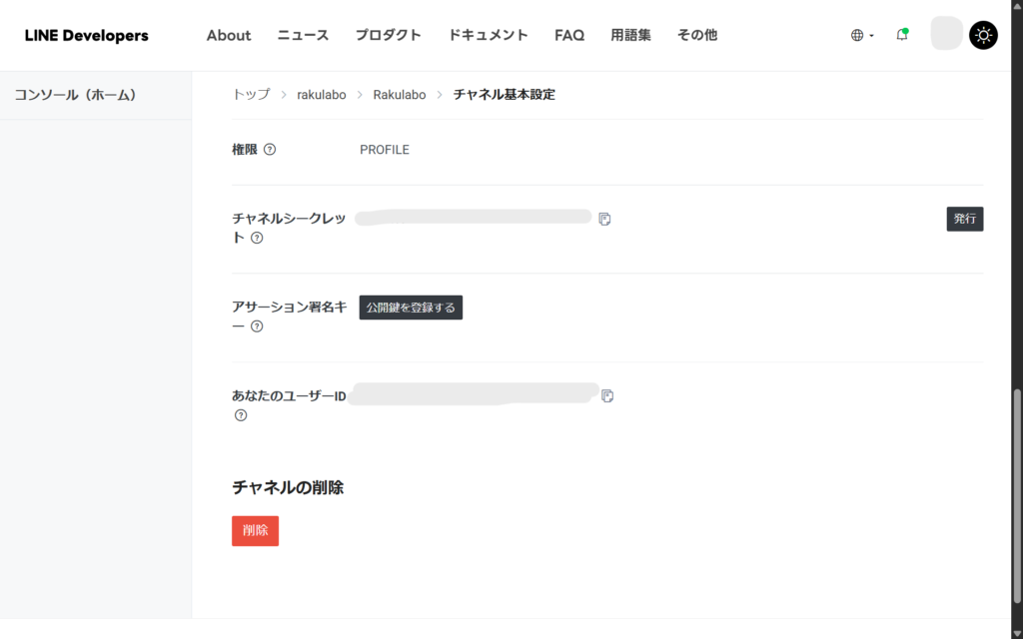Click the LINE Developers logo
Screen dimensions: 1023x639
coord(86,35)
